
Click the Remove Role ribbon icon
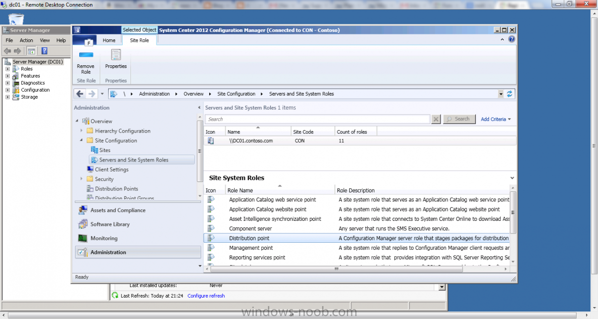[x=86, y=55]
